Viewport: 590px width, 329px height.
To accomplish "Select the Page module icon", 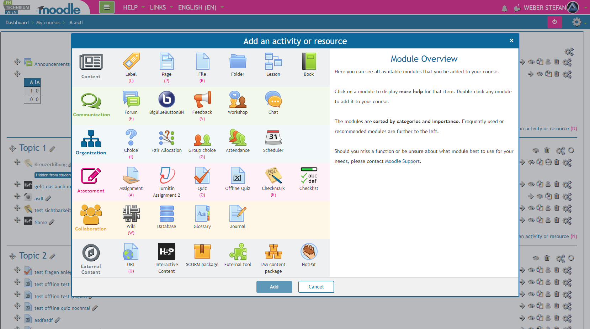I will pos(166,61).
